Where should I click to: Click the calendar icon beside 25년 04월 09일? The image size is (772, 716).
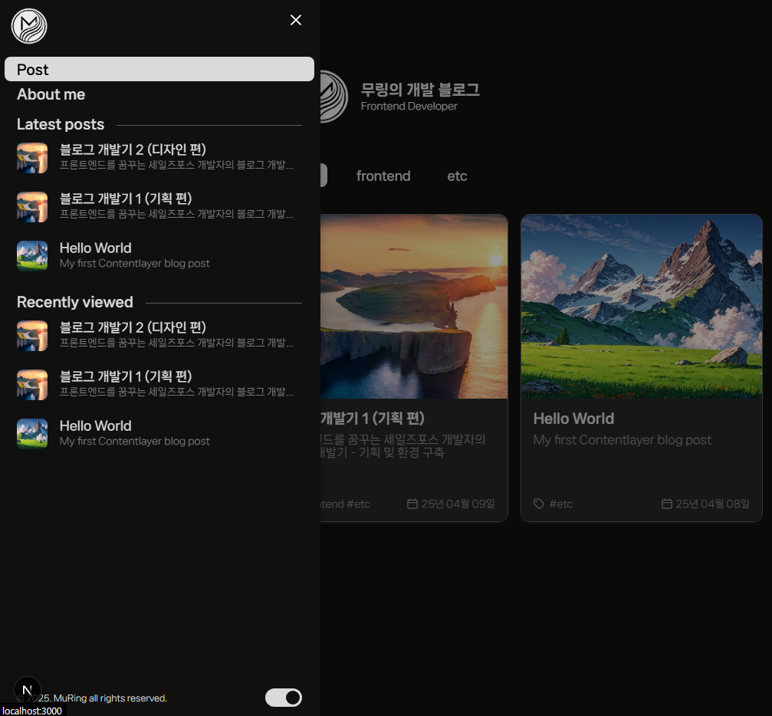coord(412,503)
